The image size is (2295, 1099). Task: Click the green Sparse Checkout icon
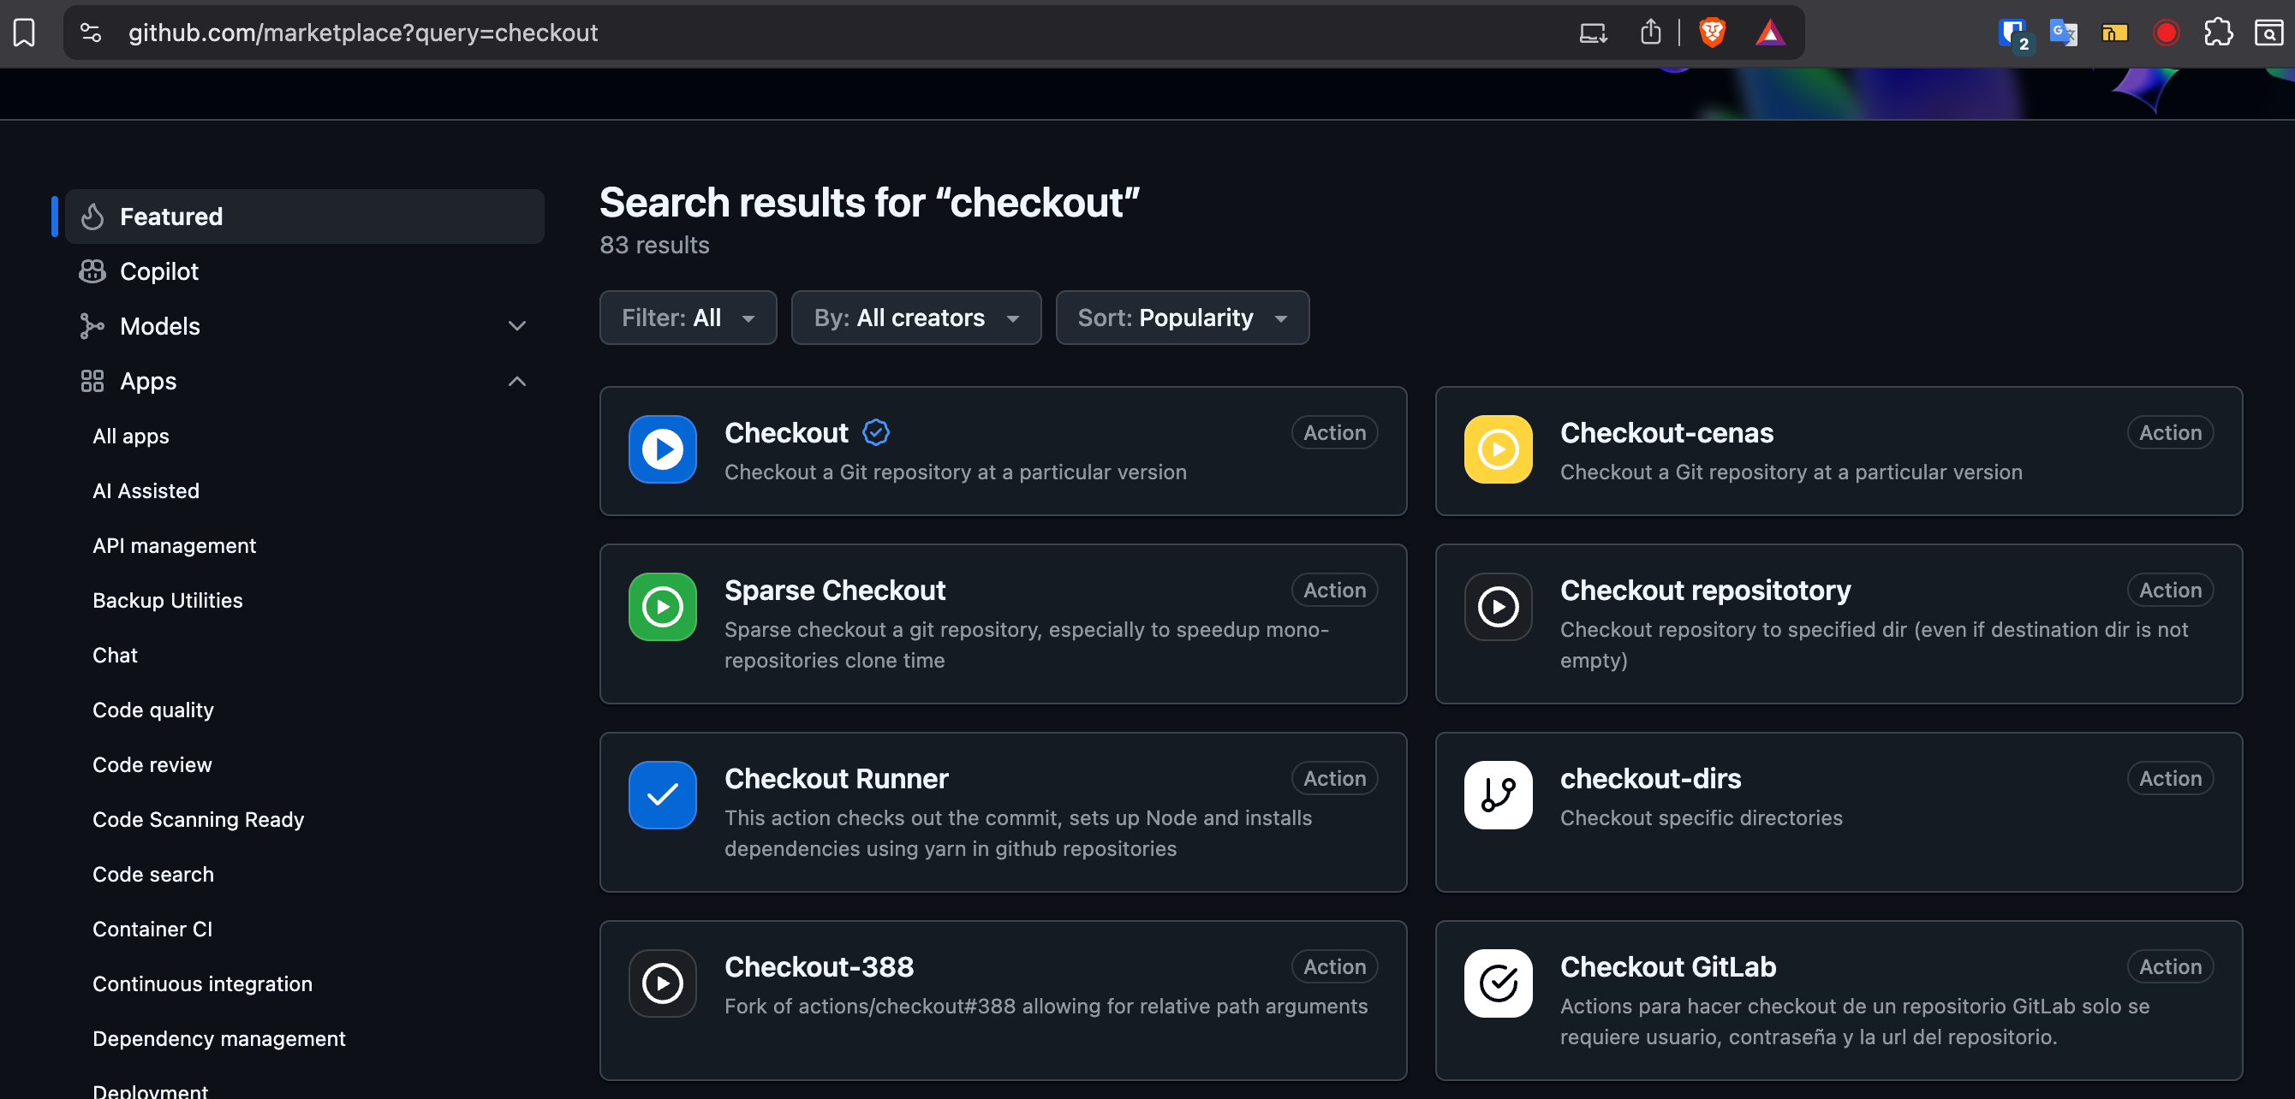662,607
